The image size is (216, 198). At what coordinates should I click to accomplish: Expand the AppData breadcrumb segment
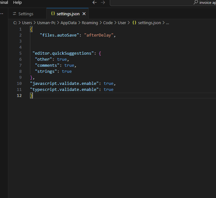pyautogui.click(x=68, y=23)
